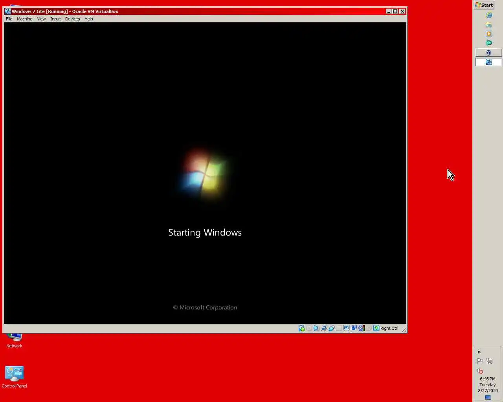Open the View menu
This screenshot has width=503, height=402.
[41, 19]
